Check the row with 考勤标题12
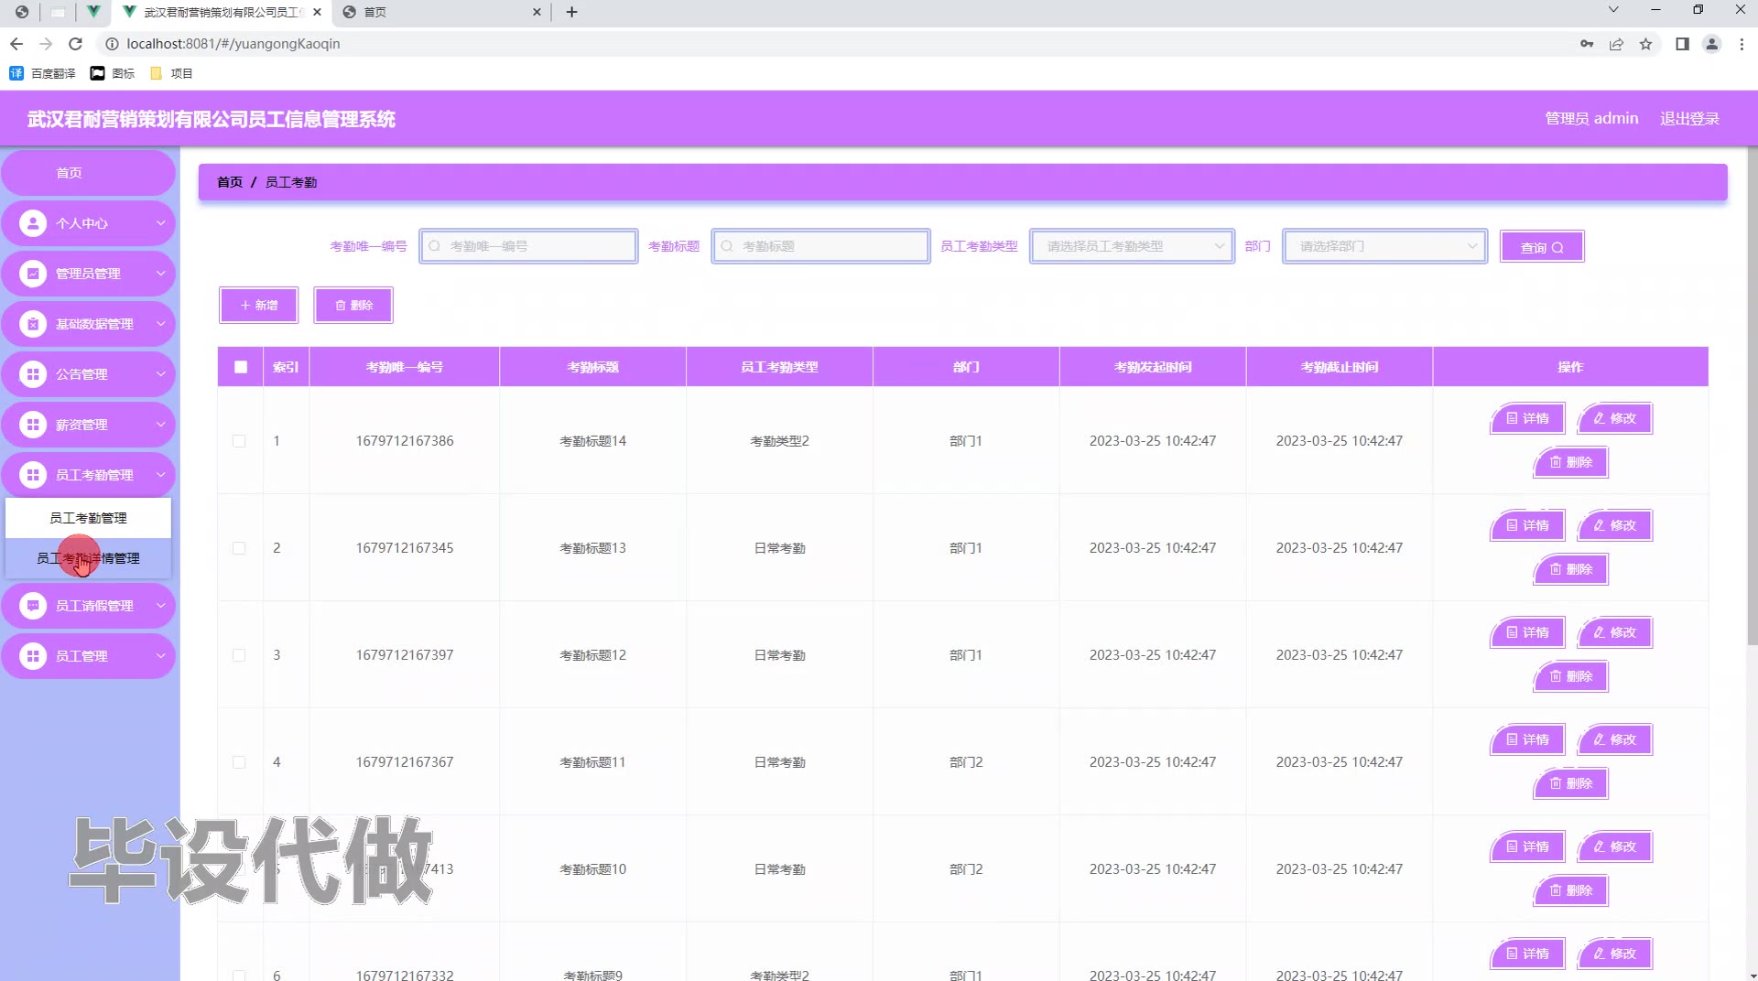 click(x=239, y=655)
